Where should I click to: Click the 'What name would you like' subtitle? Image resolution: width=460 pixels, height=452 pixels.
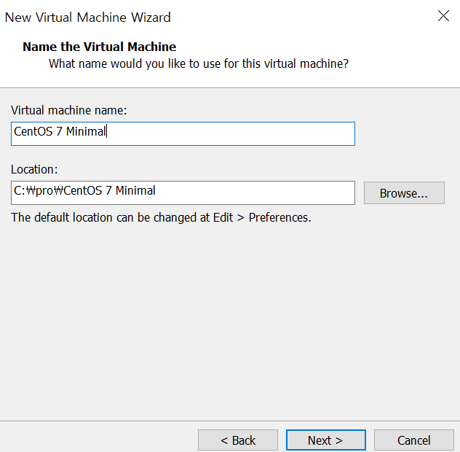(x=199, y=63)
